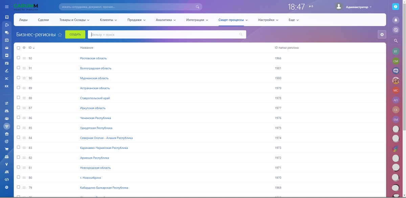406x198 pixels.
Task: Open the people group icon in sidebar
Action: [7, 118]
